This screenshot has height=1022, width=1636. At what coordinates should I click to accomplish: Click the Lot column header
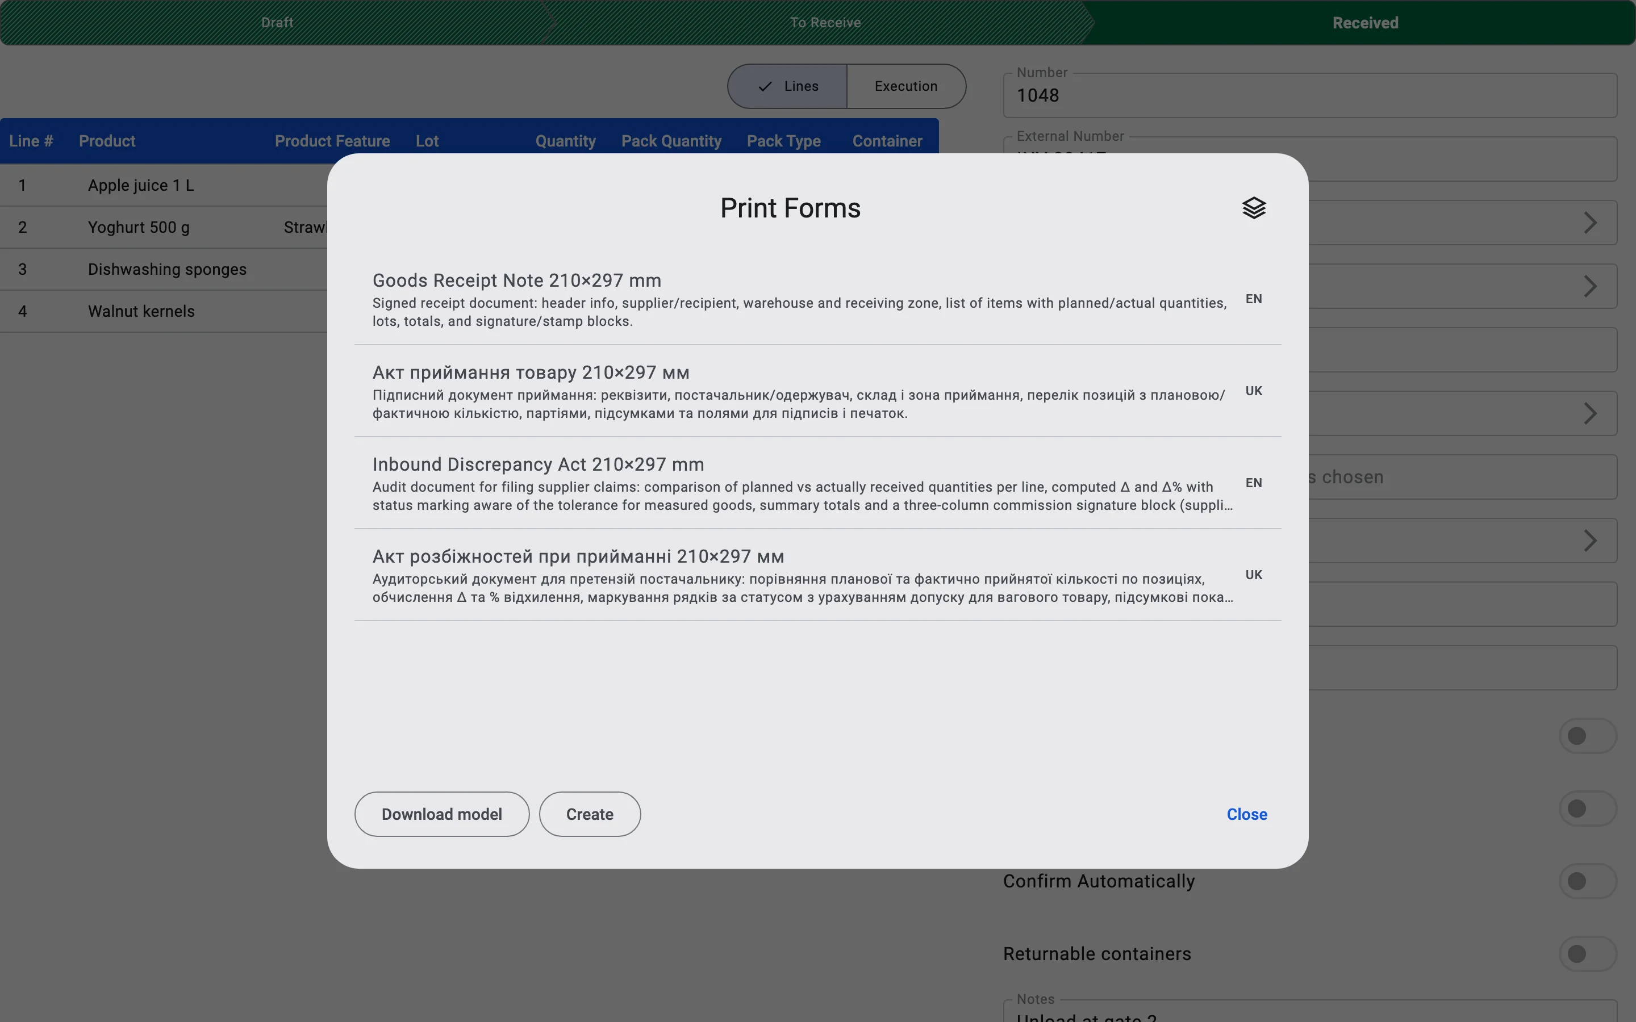427,141
